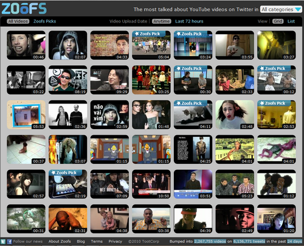Screen dimensions: 304x246
Task: Open the Privacy link
Action: coord(116,241)
